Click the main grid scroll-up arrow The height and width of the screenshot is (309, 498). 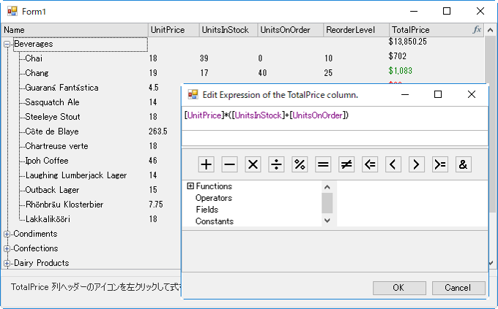tap(490, 30)
